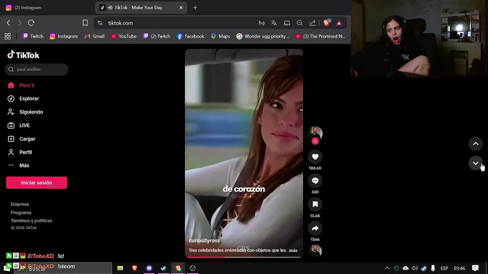Viewport: 488px width, 274px height.
Task: Open curiosityross username link
Action: point(204,241)
